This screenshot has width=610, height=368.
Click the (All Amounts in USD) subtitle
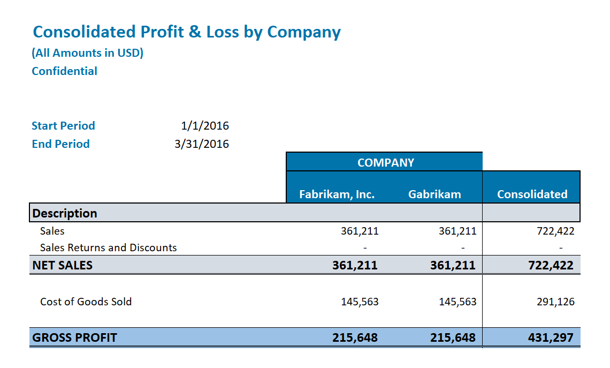pos(88,53)
